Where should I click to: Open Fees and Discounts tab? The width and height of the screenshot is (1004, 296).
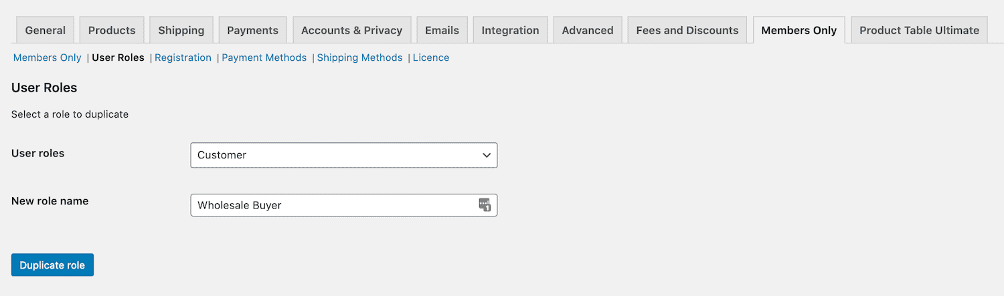tap(687, 30)
